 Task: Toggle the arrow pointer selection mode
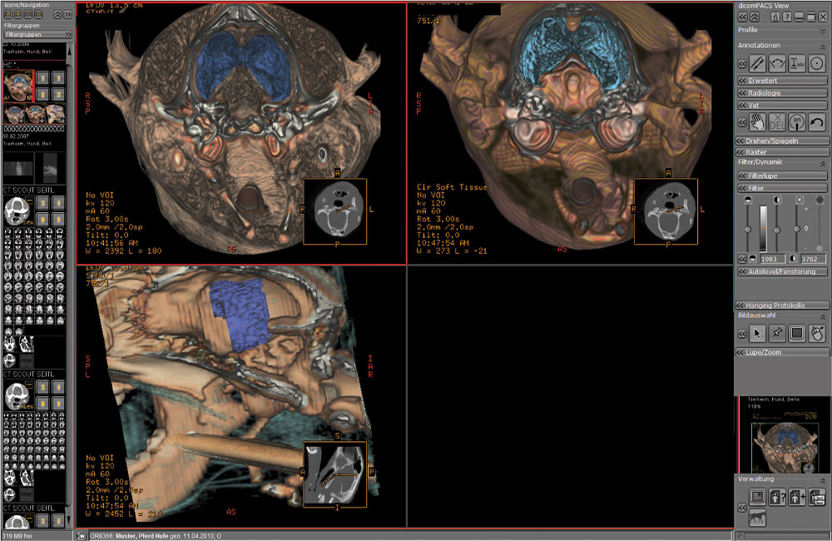[757, 333]
